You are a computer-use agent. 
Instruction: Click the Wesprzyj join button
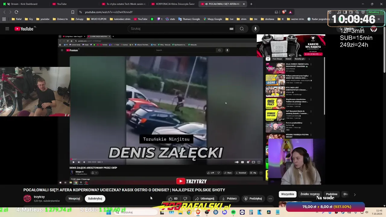point(74,199)
